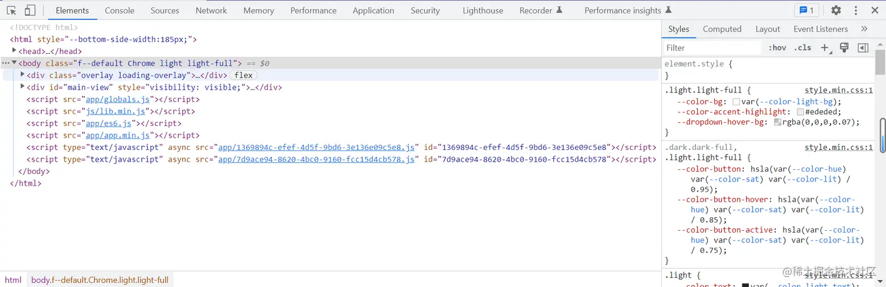Toggle the flex badge on overlay div
Viewport: 886px width, 287px height.
(x=243, y=76)
